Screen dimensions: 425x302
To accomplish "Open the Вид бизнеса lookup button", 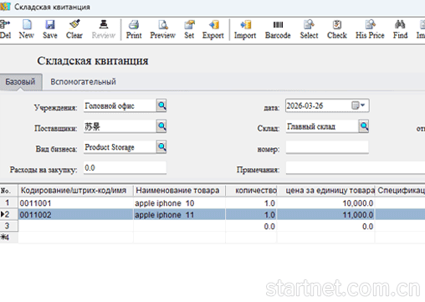I will coord(161,147).
